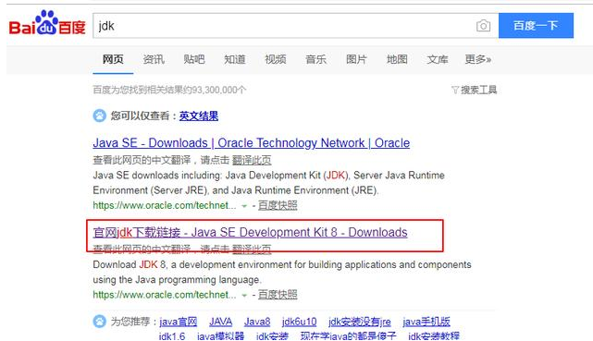Open the 贴吧 tab
Screen dimensions: 593x341
(x=194, y=59)
